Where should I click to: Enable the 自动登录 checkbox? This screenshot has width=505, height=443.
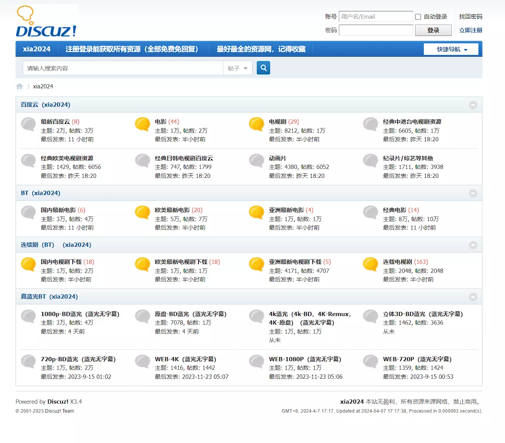tap(418, 17)
